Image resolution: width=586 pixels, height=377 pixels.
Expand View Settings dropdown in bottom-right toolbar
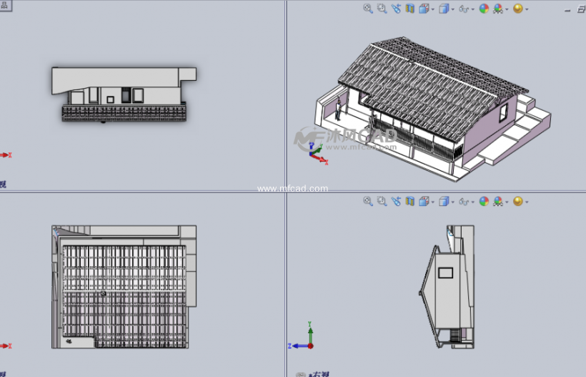pos(527,202)
